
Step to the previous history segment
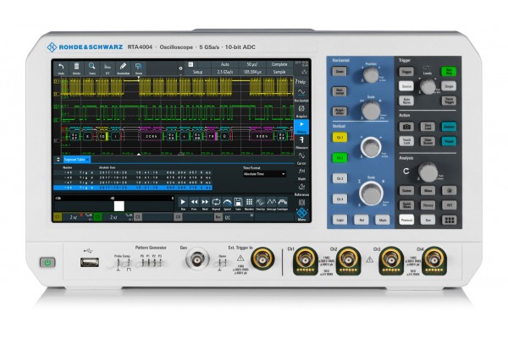tap(194, 204)
